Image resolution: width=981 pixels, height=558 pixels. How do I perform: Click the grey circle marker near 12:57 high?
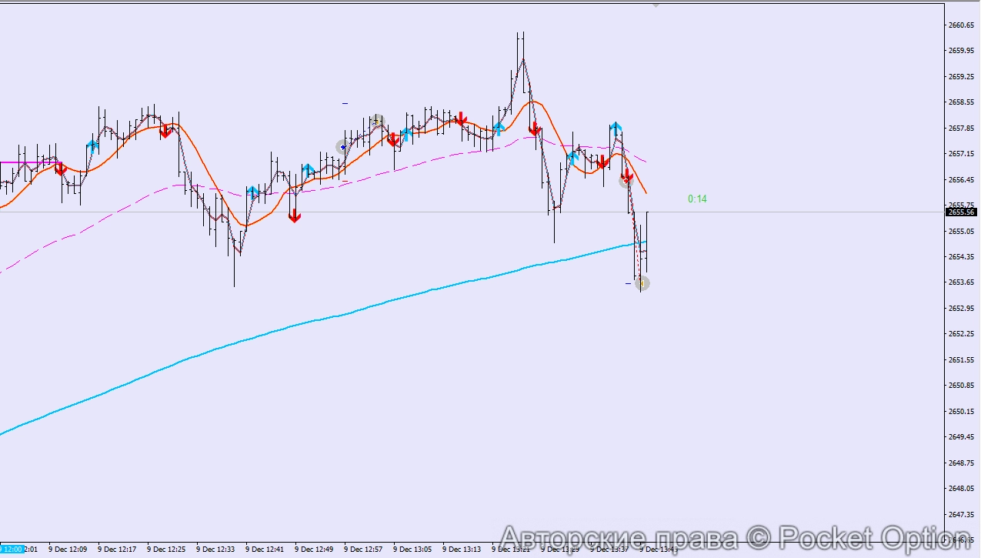click(377, 121)
